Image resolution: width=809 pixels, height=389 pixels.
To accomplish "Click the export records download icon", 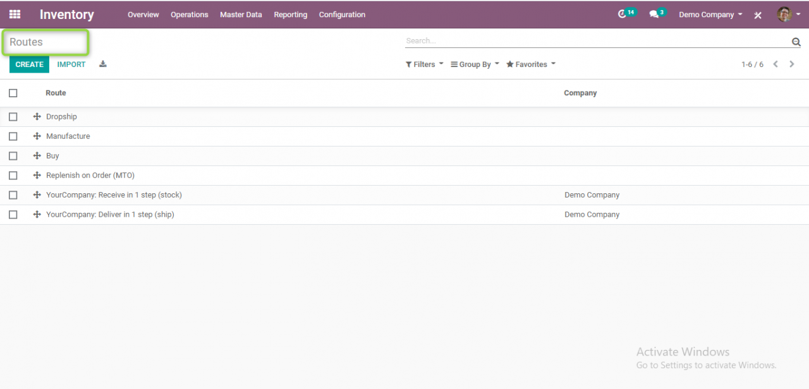I will (102, 64).
